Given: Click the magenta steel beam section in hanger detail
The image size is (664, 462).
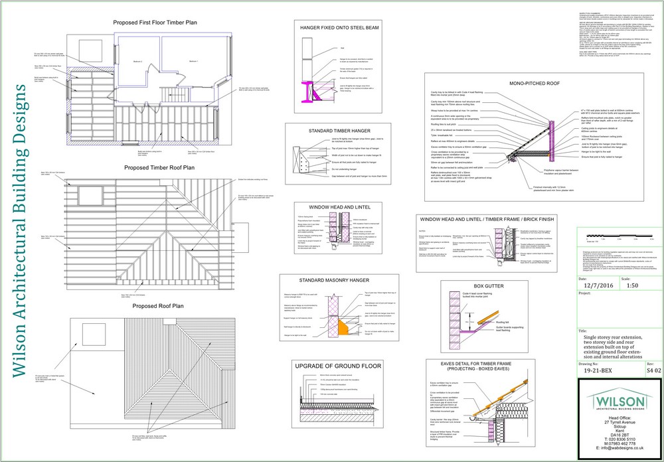Looking at the screenshot, I should [308, 92].
